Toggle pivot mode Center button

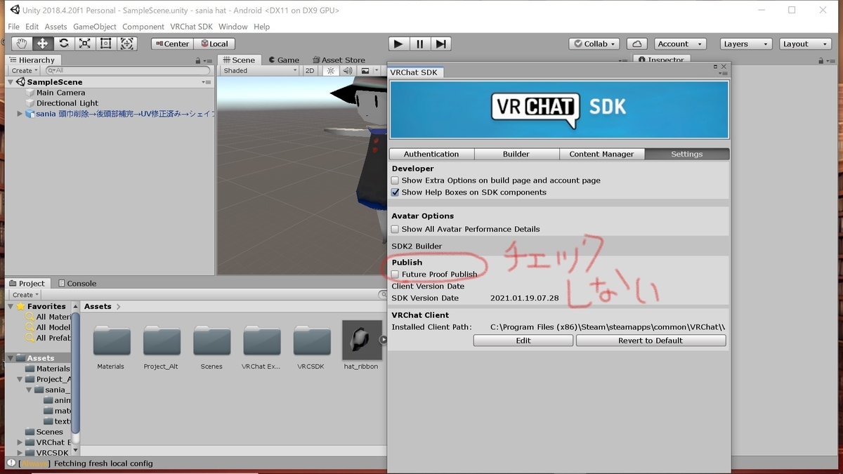[171, 44]
